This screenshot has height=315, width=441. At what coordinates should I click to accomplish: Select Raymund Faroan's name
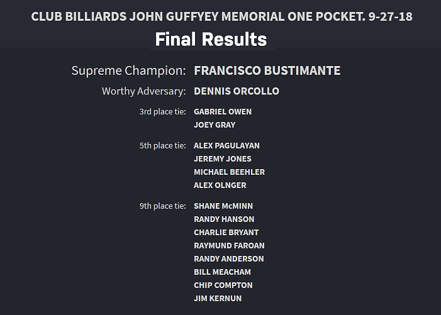click(x=229, y=246)
